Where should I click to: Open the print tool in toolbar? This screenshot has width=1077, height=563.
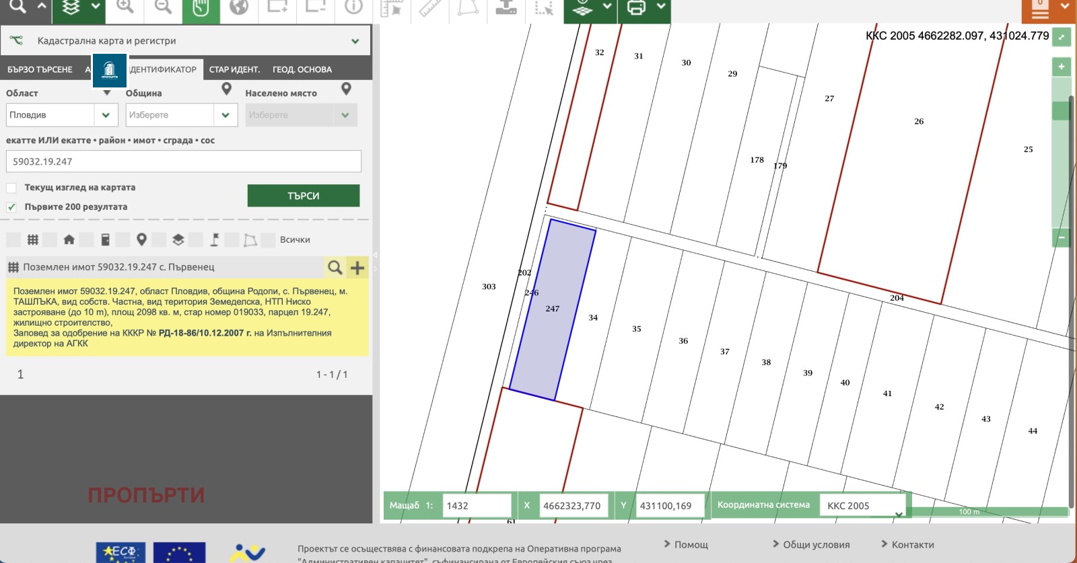[x=636, y=7]
